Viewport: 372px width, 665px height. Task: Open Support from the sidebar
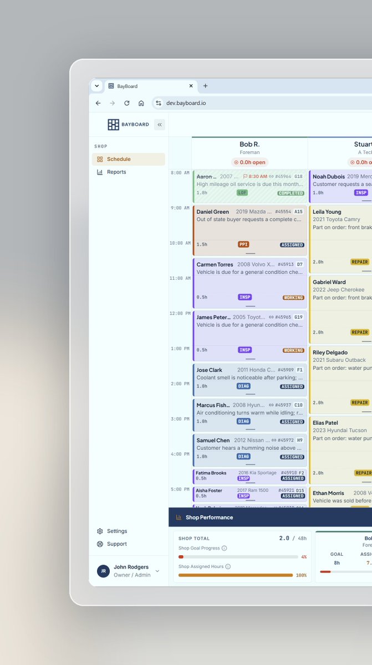pos(129,544)
